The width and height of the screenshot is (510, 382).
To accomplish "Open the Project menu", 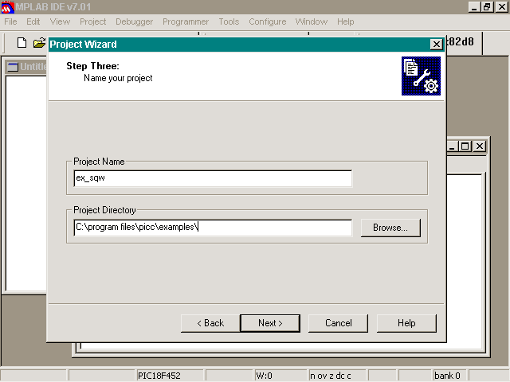I will 92,21.
